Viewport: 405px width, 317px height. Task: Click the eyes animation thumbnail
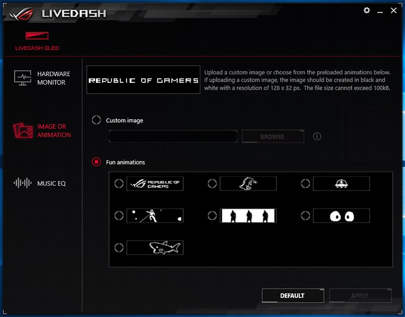tap(342, 216)
